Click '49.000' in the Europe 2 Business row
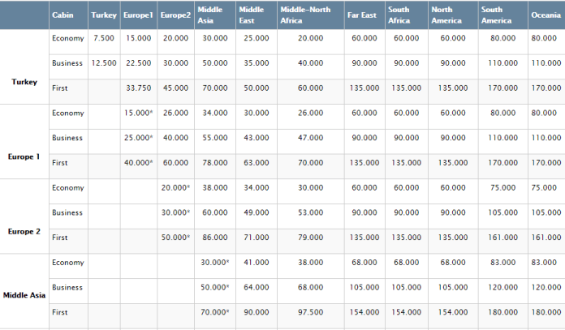 (257, 212)
